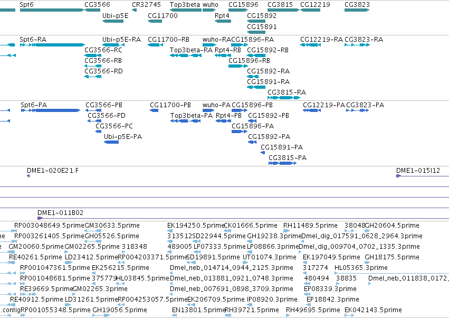Image resolution: width=449 pixels, height=318 pixels.
Task: Select the CG3815 gene
Action: click(x=283, y=10)
